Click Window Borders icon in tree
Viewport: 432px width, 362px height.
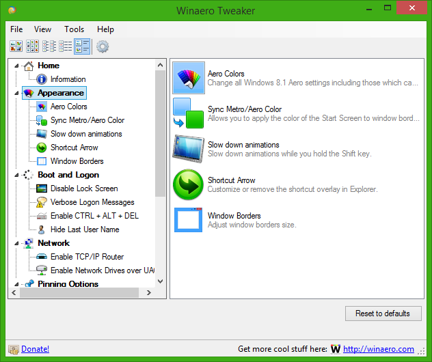click(42, 161)
